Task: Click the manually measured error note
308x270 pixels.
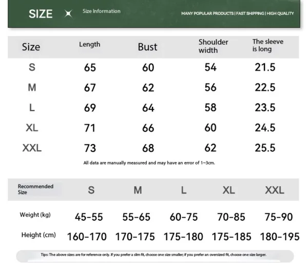Action: 149,163
